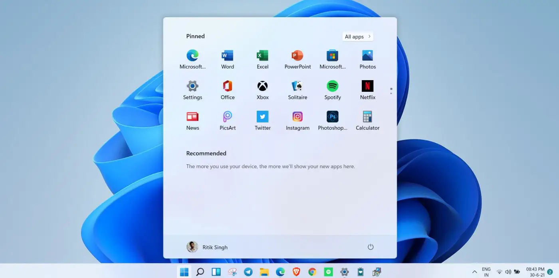Open the Widgets taskbar icon
Image resolution: width=559 pixels, height=278 pixels.
click(x=216, y=272)
